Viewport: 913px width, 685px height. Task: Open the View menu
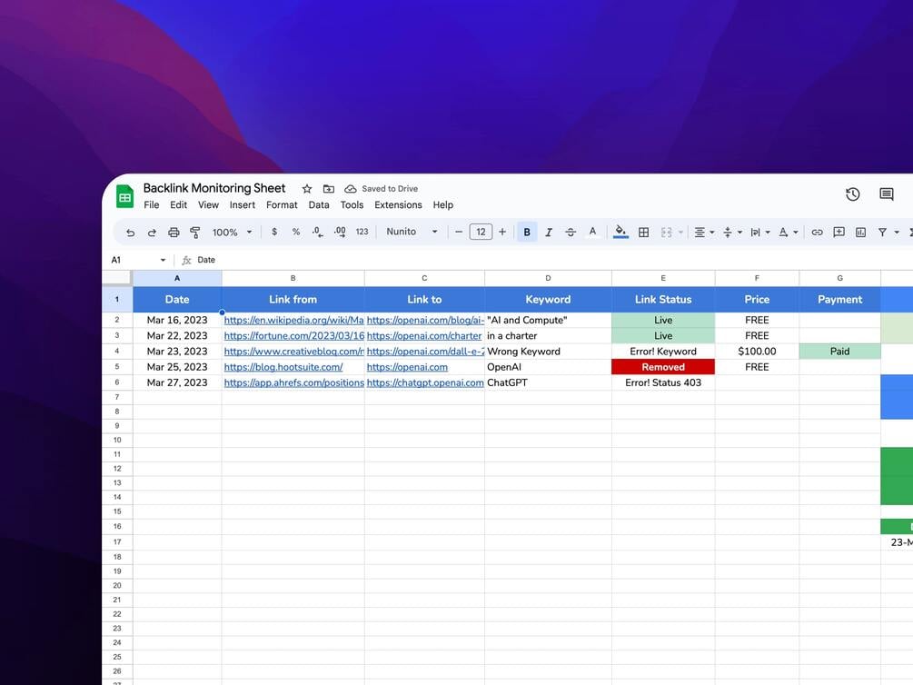point(208,205)
